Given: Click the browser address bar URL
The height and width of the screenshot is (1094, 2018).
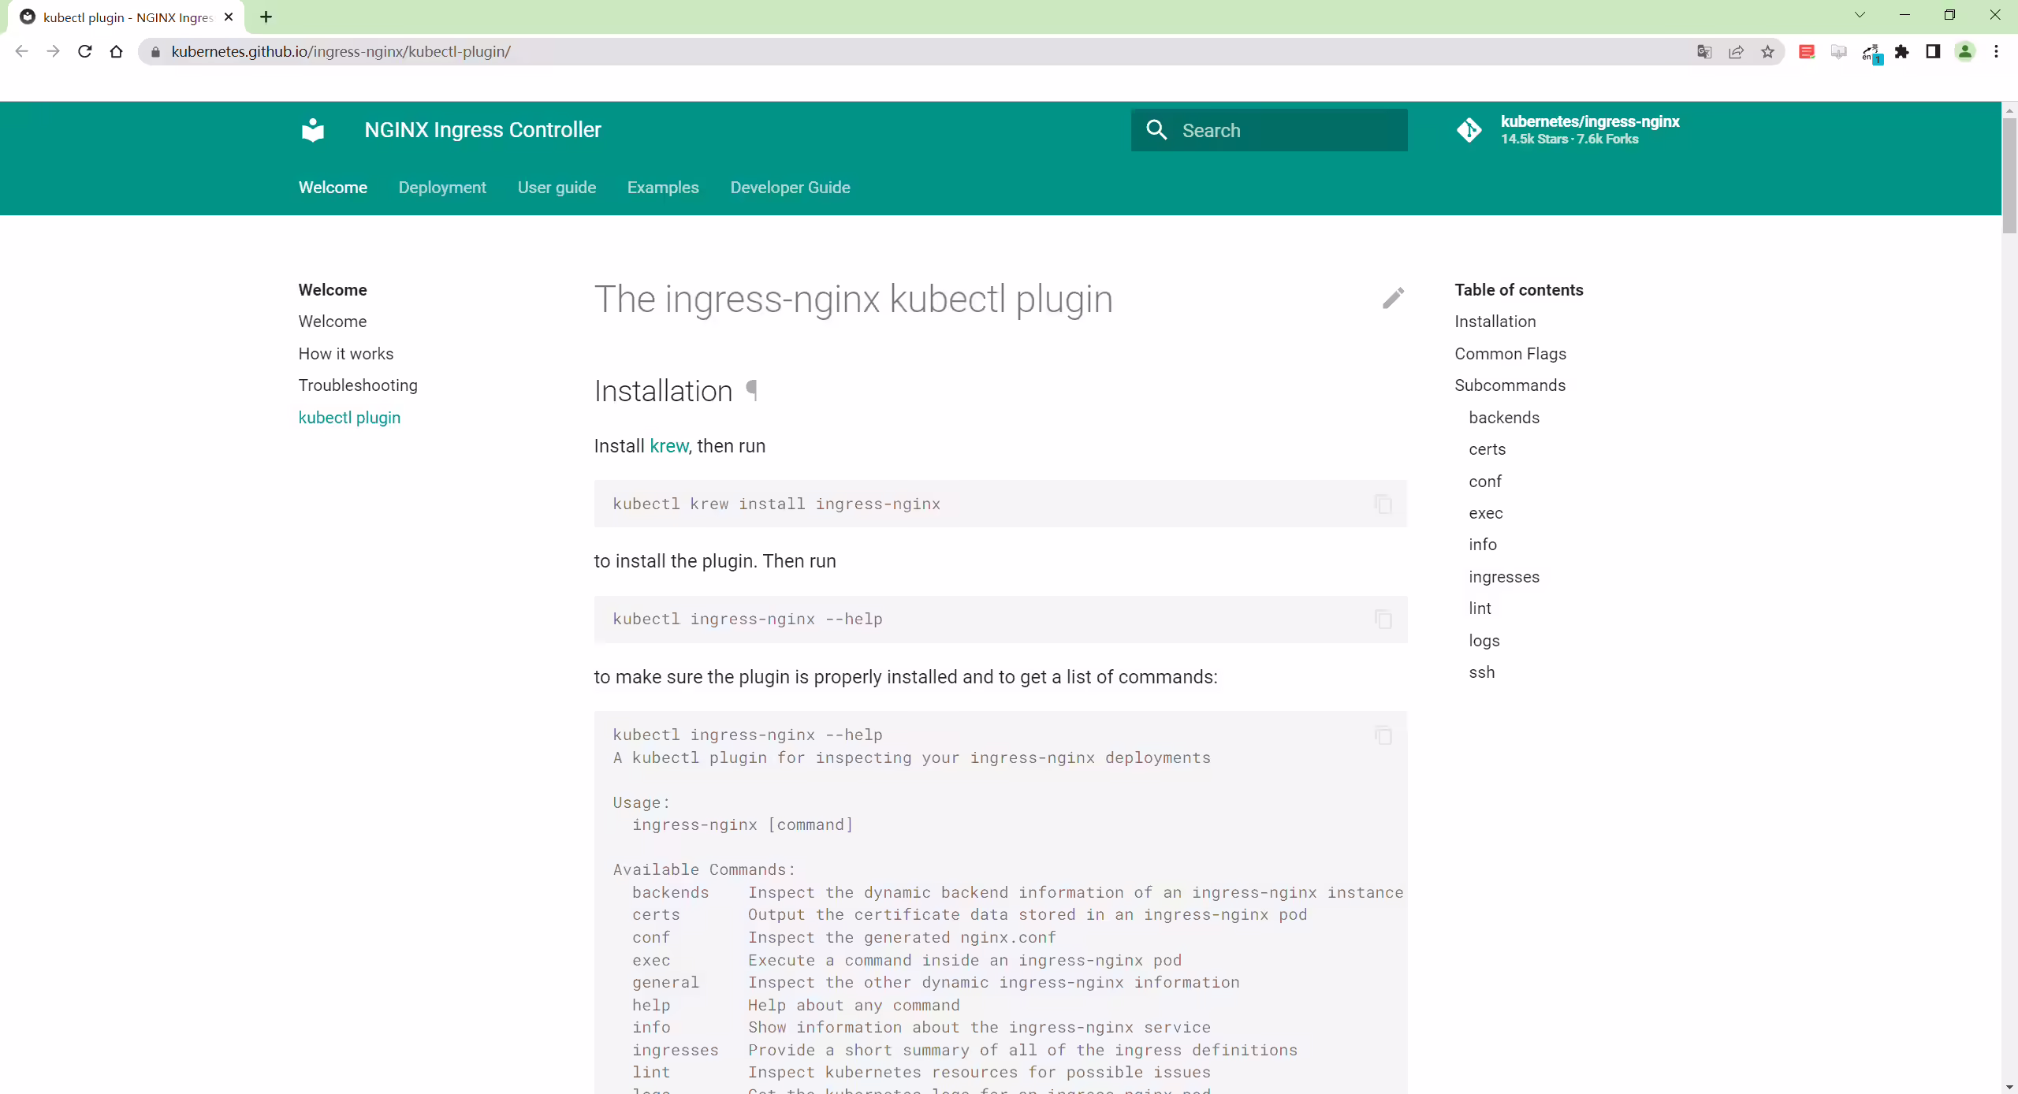Looking at the screenshot, I should [x=341, y=52].
